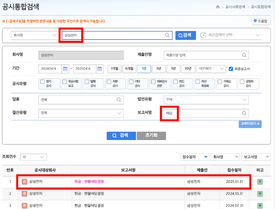
Task: Click the greyed 회사명 삼성전자 field
Action: coord(81,55)
